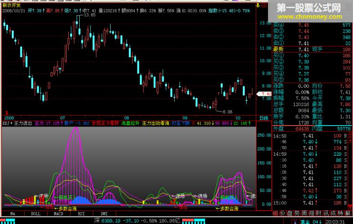This screenshot has width=353, height=224.
Task: Click the stock name 新农开发
Action: click(x=11, y=5)
